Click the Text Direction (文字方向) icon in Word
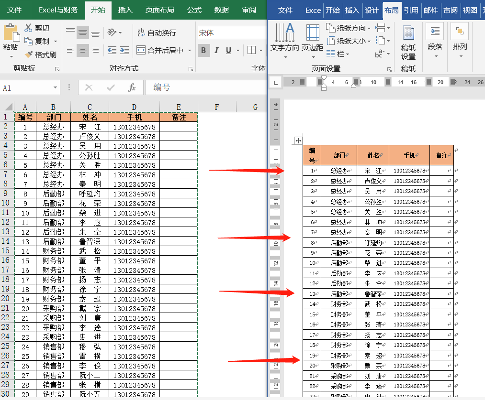Screen dimensions: 485x400 pyautogui.click(x=285, y=32)
